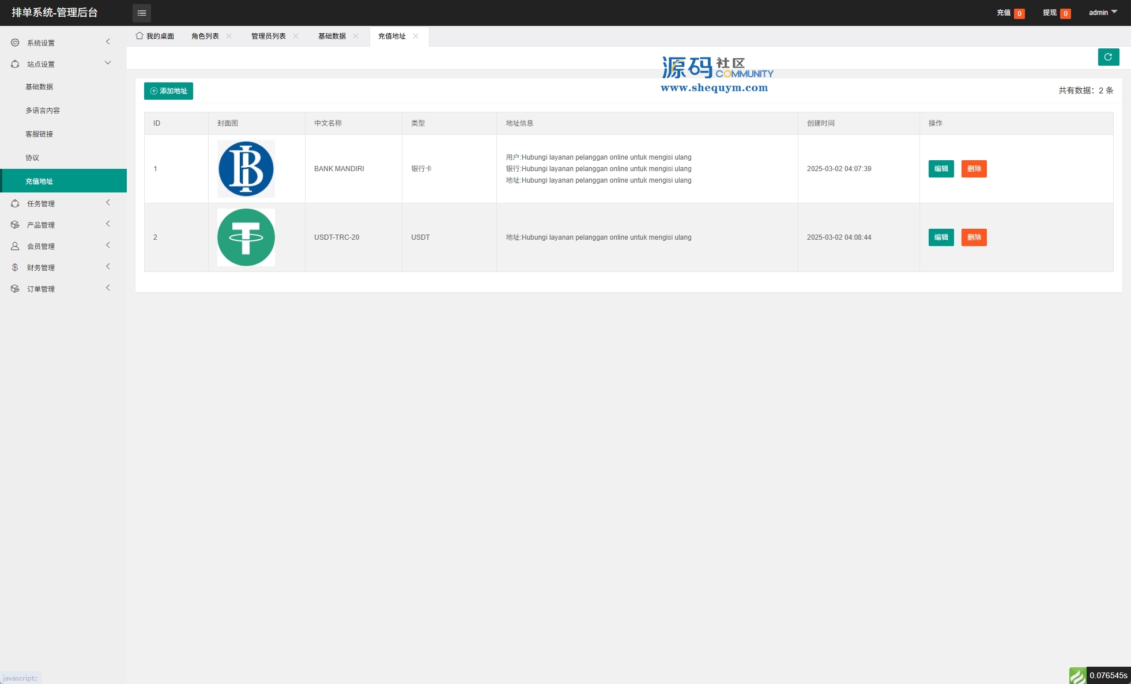Open the USDT Tether cover image
This screenshot has width=1131, height=684.
coord(246,237)
